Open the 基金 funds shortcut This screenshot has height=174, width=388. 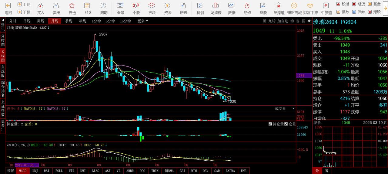pyautogui.click(x=374, y=4)
